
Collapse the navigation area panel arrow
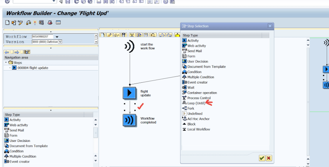(51, 48)
